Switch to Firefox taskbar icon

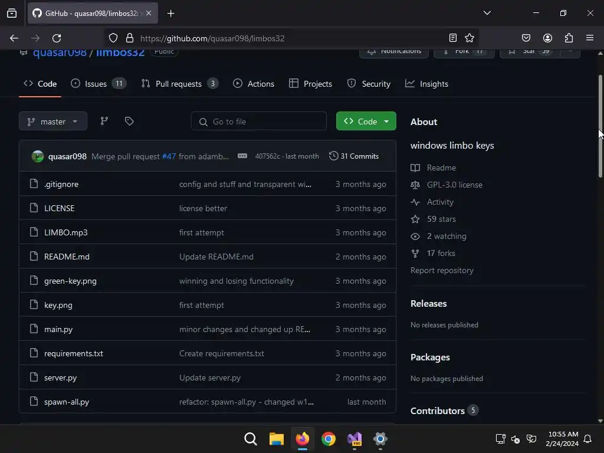point(303,439)
